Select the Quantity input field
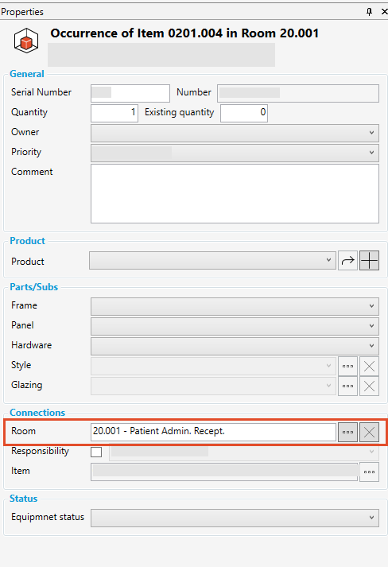 [x=114, y=113]
